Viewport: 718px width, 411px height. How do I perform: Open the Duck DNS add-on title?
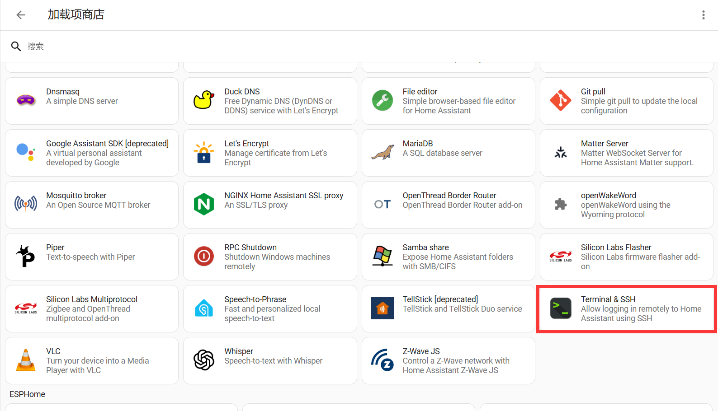point(242,92)
